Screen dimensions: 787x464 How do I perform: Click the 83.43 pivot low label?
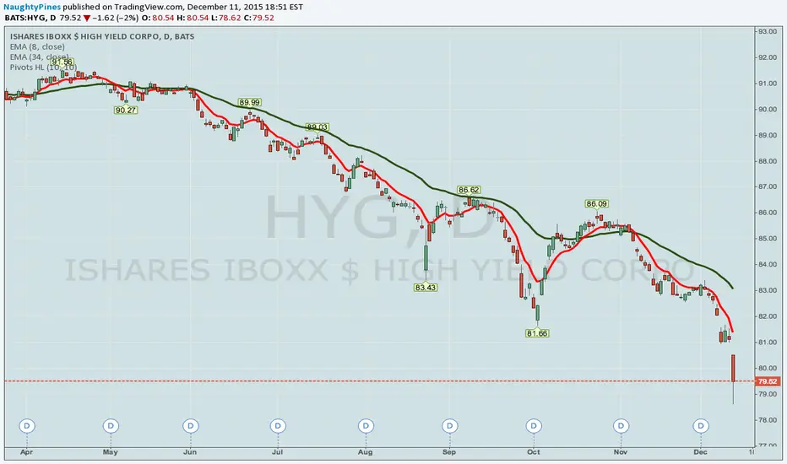coord(425,288)
